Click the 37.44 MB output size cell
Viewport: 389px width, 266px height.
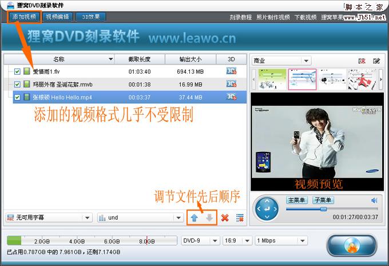190,97
